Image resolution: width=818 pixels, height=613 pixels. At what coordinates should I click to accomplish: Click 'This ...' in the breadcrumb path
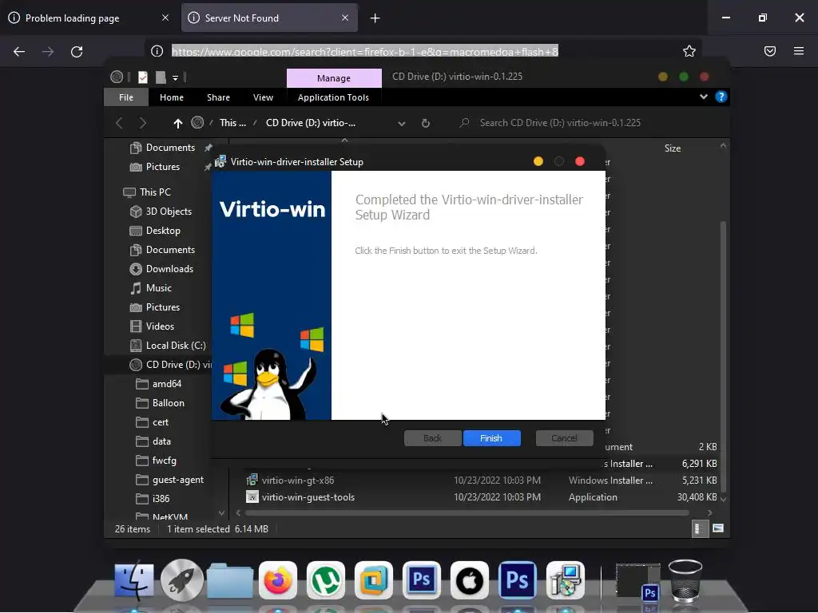click(x=232, y=123)
